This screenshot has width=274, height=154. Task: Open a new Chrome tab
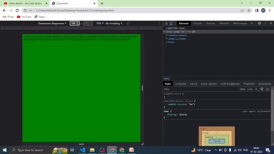(102, 3)
